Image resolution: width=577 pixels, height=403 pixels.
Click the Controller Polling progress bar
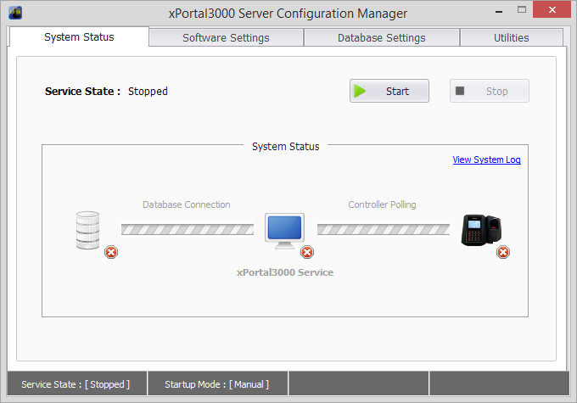(383, 229)
